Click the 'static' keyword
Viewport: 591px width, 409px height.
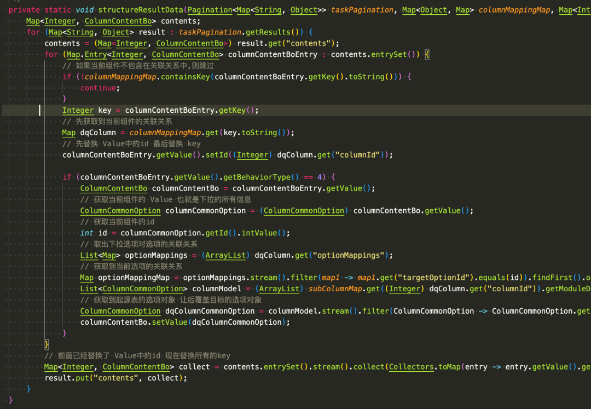[x=58, y=10]
